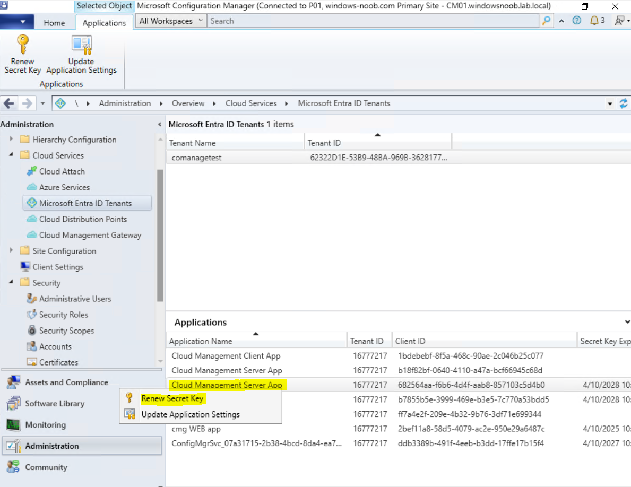
Task: Click the Overview breadcrumb segment
Action: [x=188, y=103]
